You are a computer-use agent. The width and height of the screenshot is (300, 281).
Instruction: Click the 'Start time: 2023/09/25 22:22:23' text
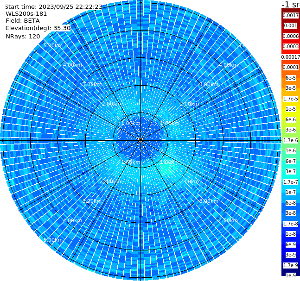pyautogui.click(x=53, y=6)
